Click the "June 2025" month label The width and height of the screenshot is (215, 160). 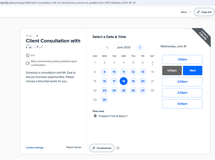(123, 48)
